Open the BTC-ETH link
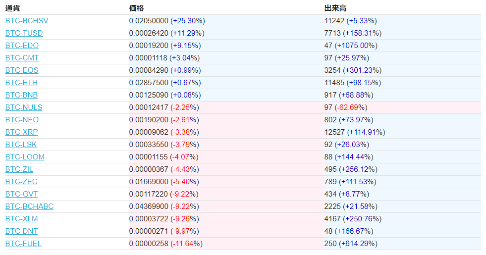Image resolution: width=486 pixels, height=255 pixels. pos(21,83)
